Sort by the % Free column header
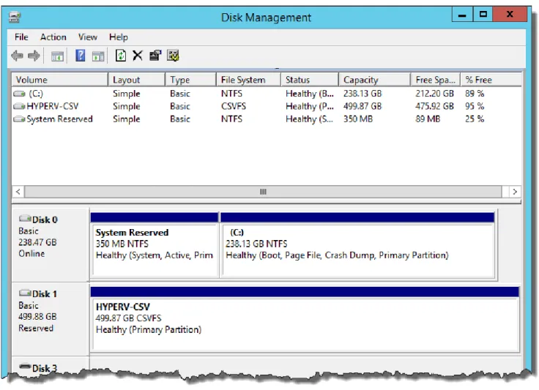Screen dimensions: 539x390 [x=491, y=80]
